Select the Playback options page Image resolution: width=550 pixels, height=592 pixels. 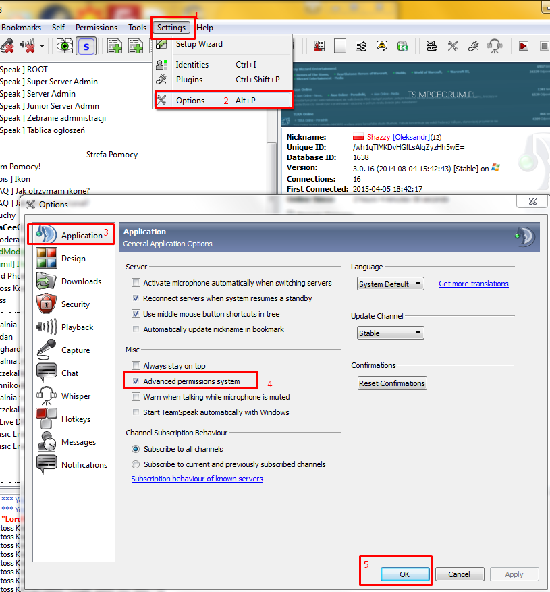click(74, 327)
